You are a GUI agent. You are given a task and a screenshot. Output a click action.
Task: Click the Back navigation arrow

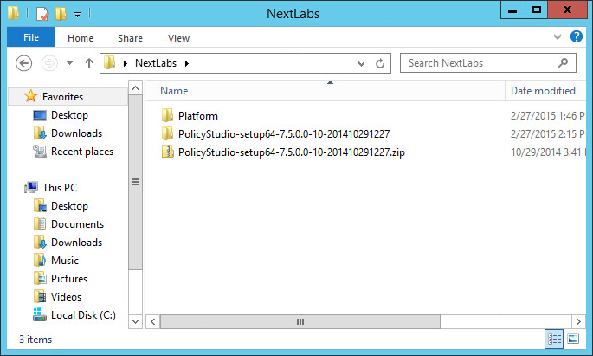(x=24, y=63)
